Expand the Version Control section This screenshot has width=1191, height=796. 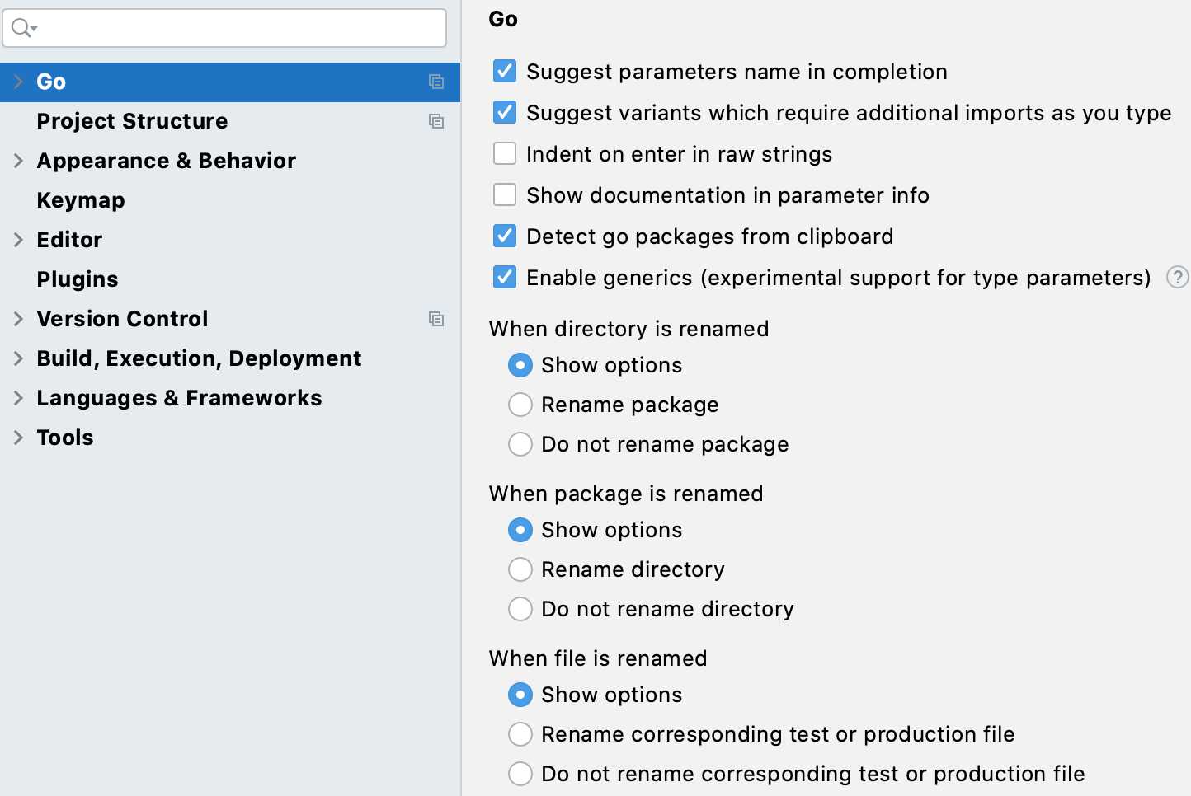point(18,319)
